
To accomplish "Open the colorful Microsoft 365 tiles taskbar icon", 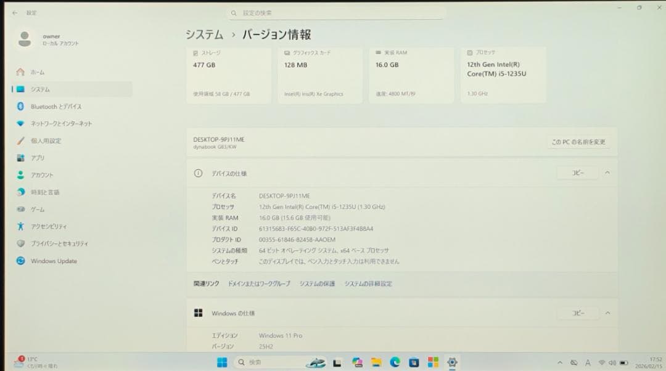I will click(433, 362).
